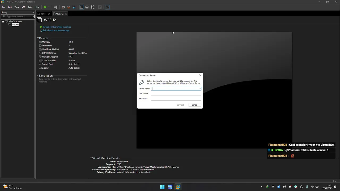340x191 pixels.
Task: Collapse the My Computer tree node
Action: coord(3,21)
